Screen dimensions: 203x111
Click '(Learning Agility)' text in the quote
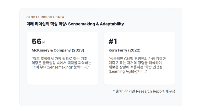pos(123,71)
